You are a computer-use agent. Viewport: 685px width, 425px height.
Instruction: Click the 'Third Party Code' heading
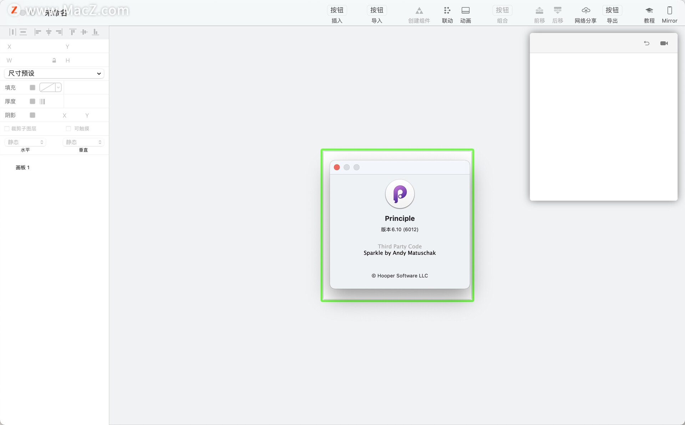(x=400, y=247)
